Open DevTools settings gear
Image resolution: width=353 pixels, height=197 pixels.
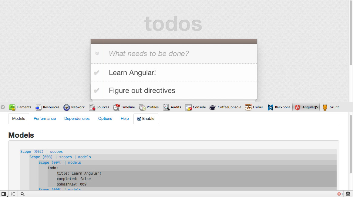[x=348, y=194]
